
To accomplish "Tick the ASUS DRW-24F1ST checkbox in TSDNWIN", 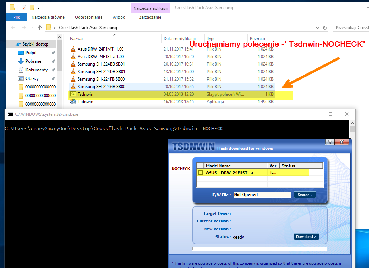I will (201, 173).
